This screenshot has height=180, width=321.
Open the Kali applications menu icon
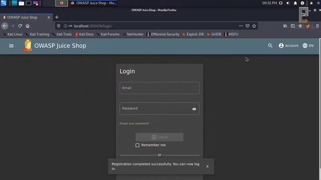pyautogui.click(x=4, y=3)
